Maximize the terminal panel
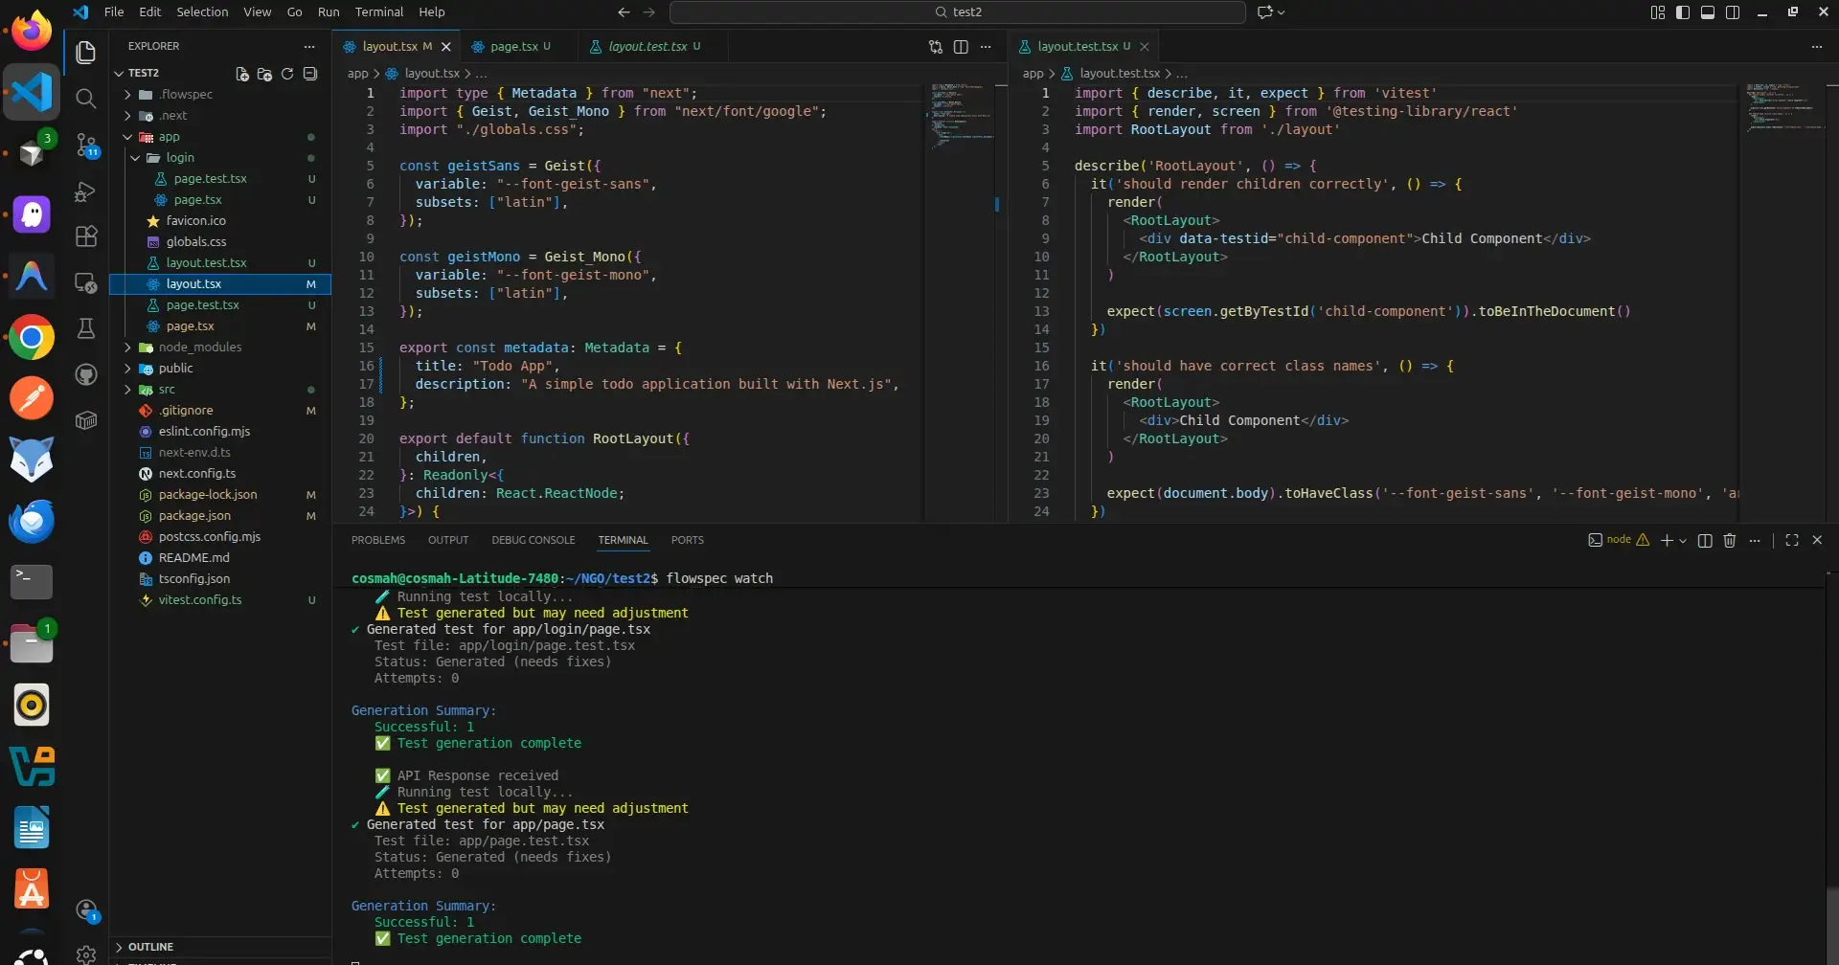The width and height of the screenshot is (1839, 965). 1792,540
